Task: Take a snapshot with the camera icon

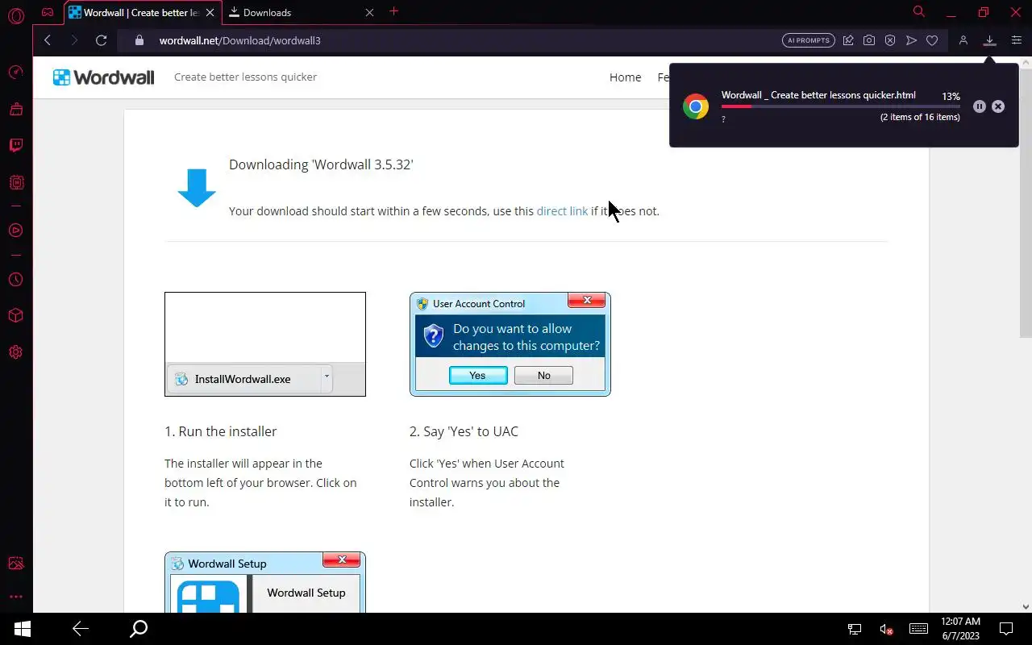Action: pos(869,40)
